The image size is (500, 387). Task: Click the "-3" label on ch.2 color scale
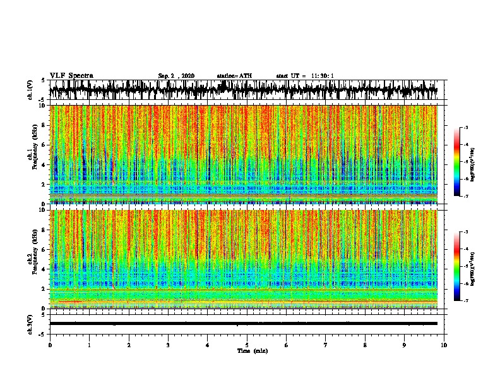(465, 232)
